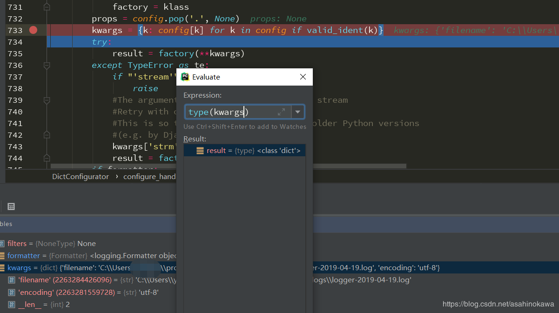This screenshot has height=313, width=559.
Task: Click the variable icon beside filters
Action: 2,244
